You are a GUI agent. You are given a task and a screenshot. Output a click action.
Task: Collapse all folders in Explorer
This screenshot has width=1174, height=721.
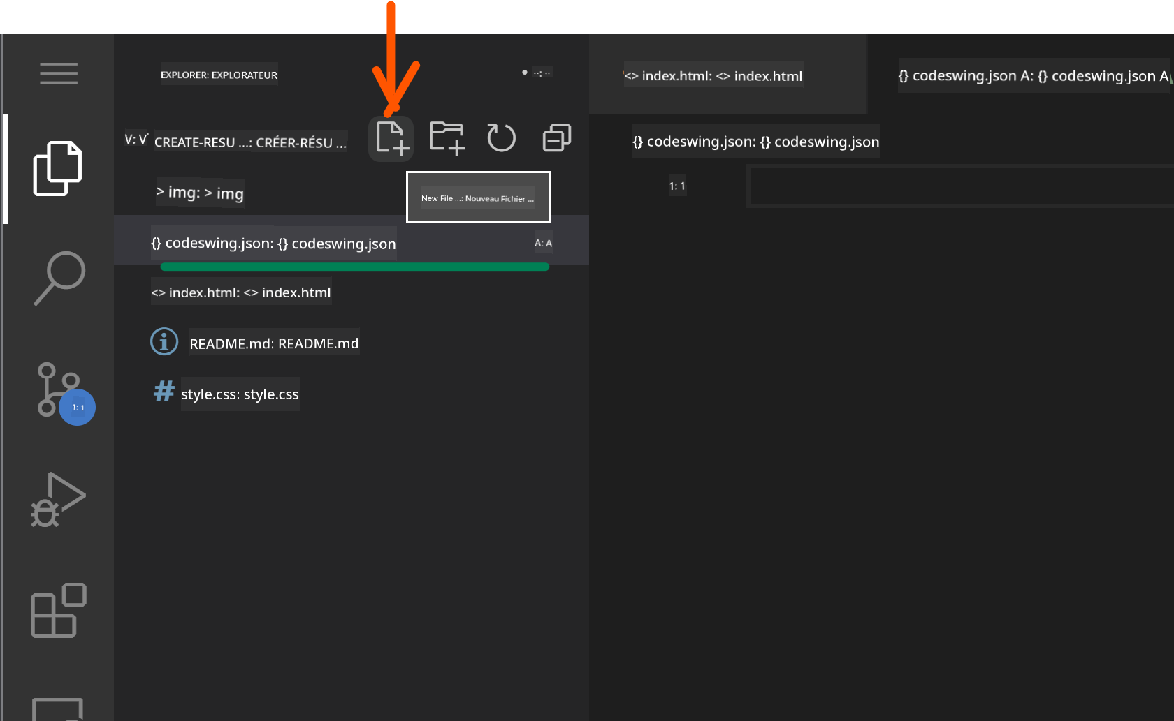point(556,138)
